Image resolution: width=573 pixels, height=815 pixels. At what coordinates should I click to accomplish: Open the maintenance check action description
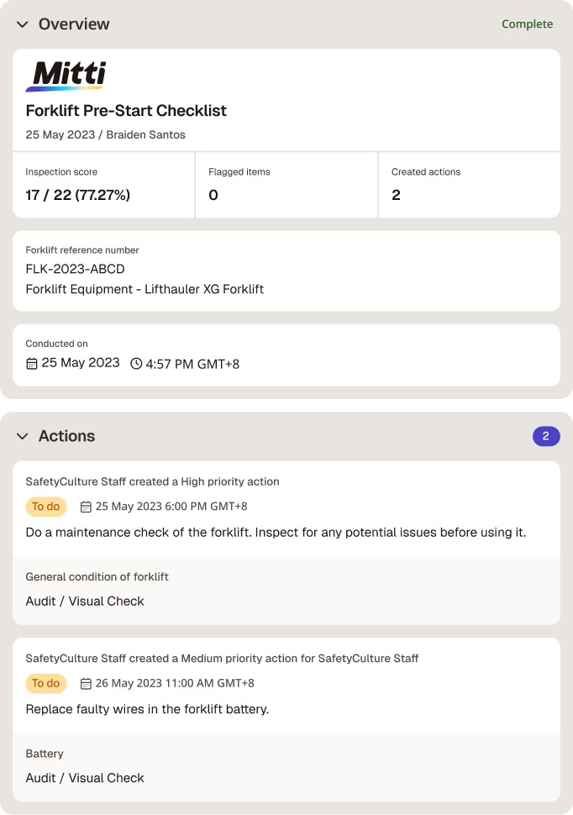point(276,533)
